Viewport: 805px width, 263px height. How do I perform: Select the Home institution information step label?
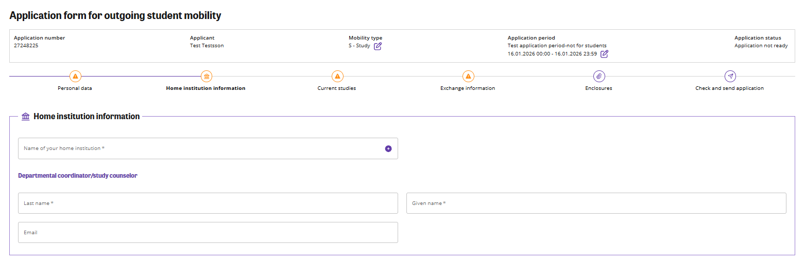tap(206, 88)
